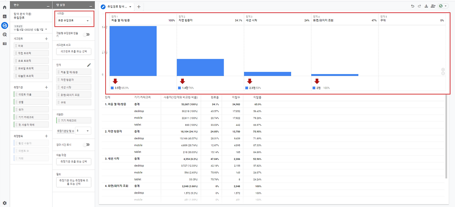This screenshot has height=207, width=455.
Task: Click the 1. 처음 열 때/방문 table row label
Action: tap(116, 104)
